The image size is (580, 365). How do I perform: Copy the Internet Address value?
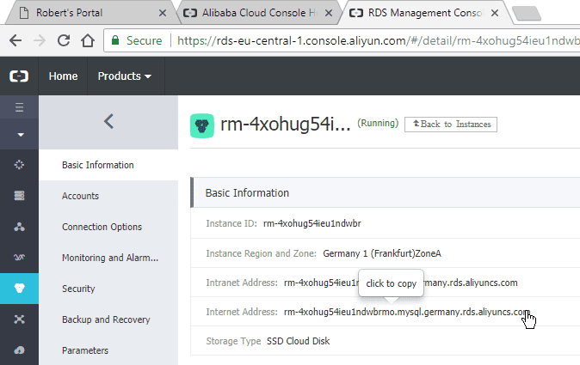pos(406,313)
